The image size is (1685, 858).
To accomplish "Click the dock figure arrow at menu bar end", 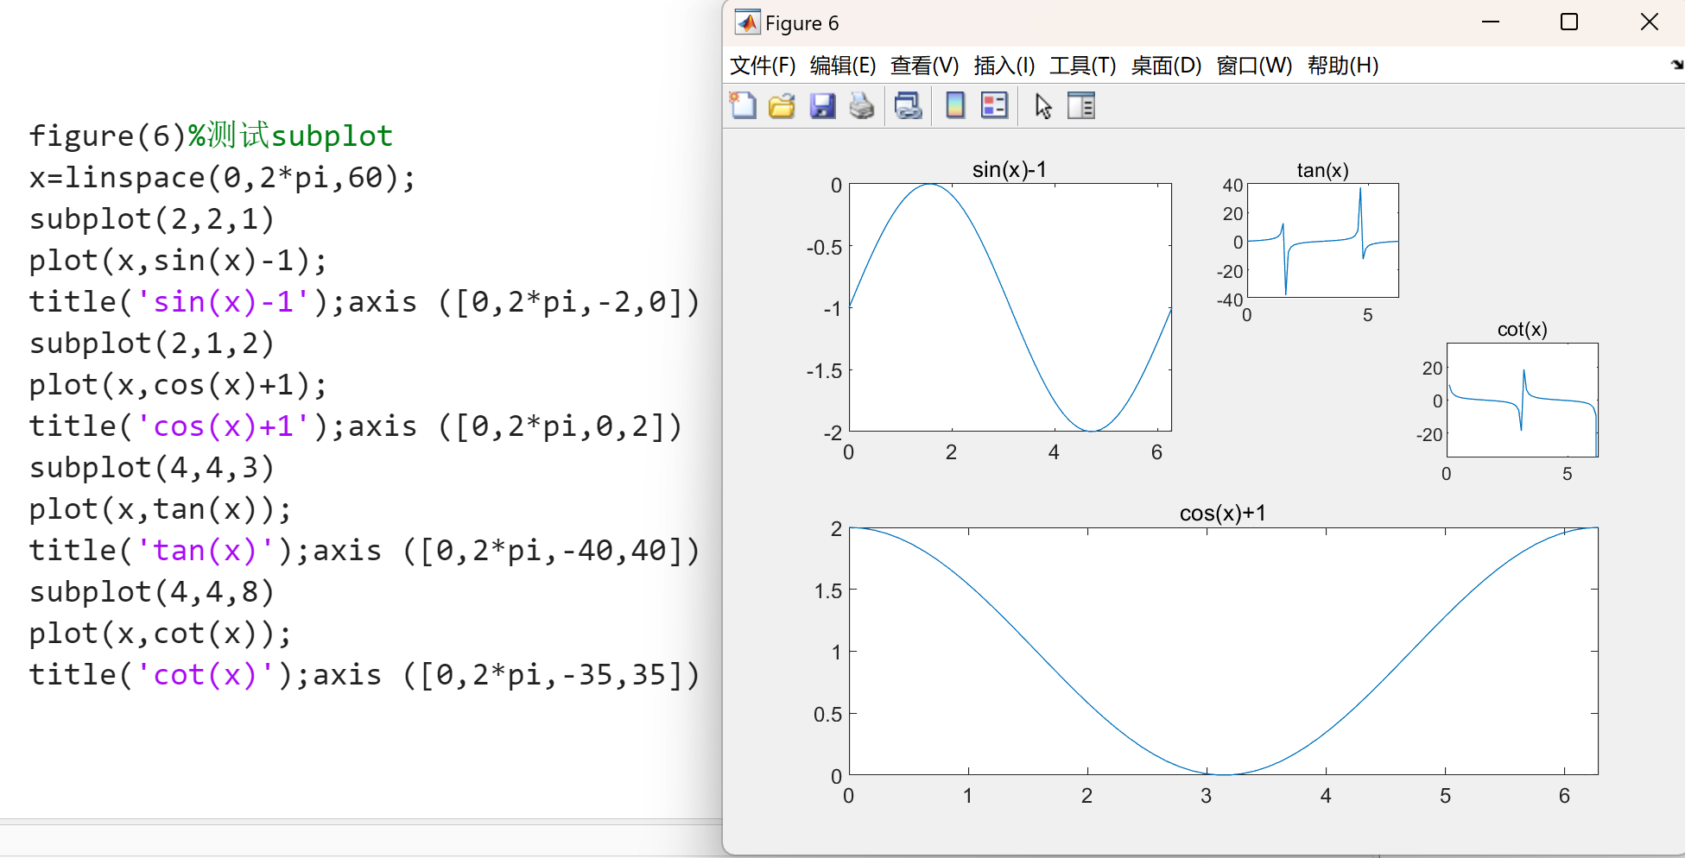I will click(x=1677, y=65).
